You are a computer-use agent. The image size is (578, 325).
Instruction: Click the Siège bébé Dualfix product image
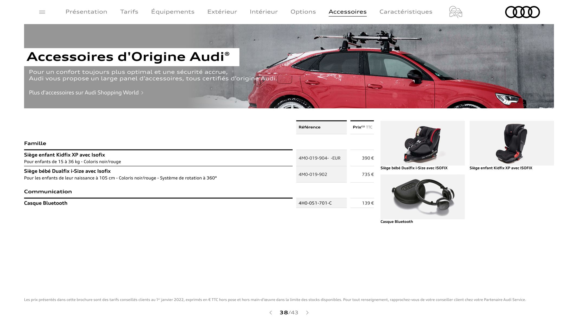point(422,143)
